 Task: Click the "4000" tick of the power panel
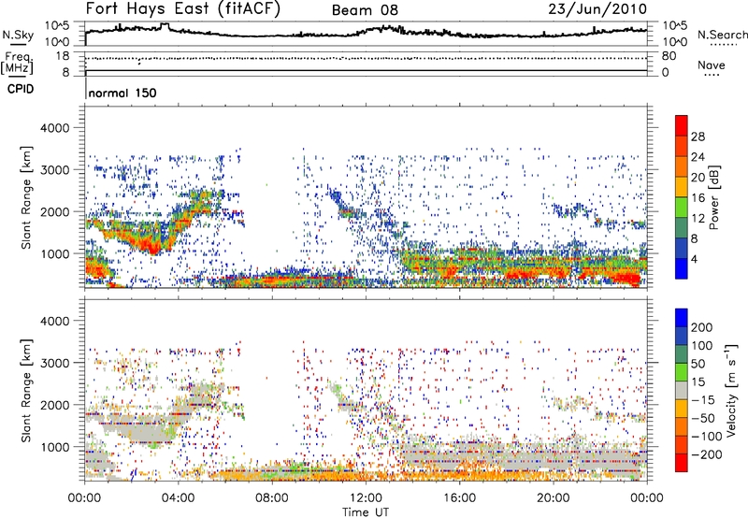(x=54, y=128)
